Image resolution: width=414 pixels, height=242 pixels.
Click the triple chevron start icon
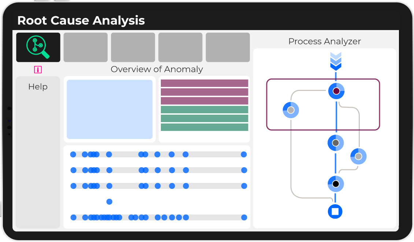click(336, 61)
